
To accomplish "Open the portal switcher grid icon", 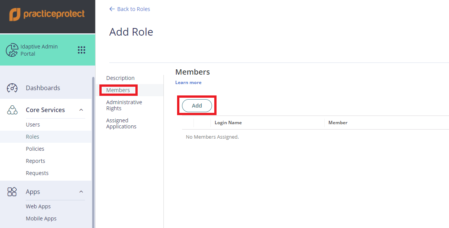I will 82,50.
